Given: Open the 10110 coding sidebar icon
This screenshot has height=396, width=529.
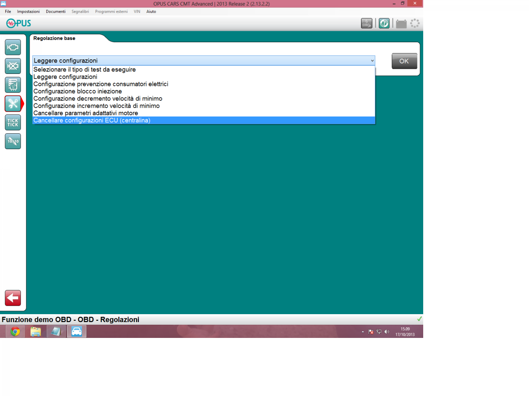Looking at the screenshot, I should click(13, 141).
